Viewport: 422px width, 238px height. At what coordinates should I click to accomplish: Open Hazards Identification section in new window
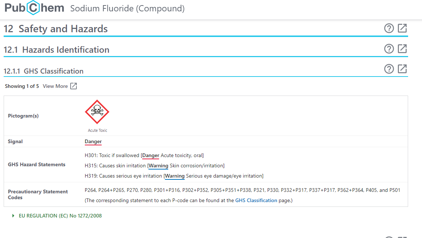pos(402,49)
